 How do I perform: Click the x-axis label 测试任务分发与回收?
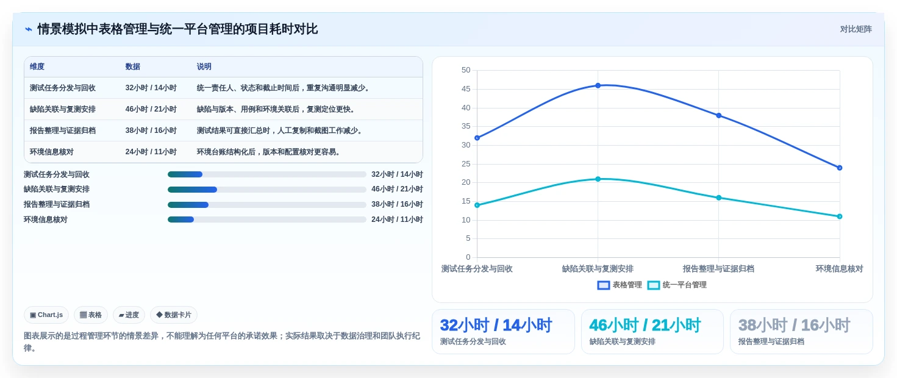click(477, 269)
